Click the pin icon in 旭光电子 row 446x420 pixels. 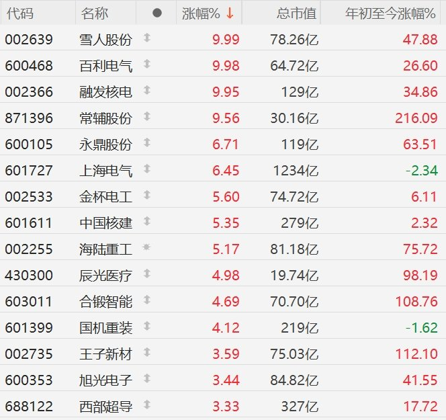tap(147, 379)
